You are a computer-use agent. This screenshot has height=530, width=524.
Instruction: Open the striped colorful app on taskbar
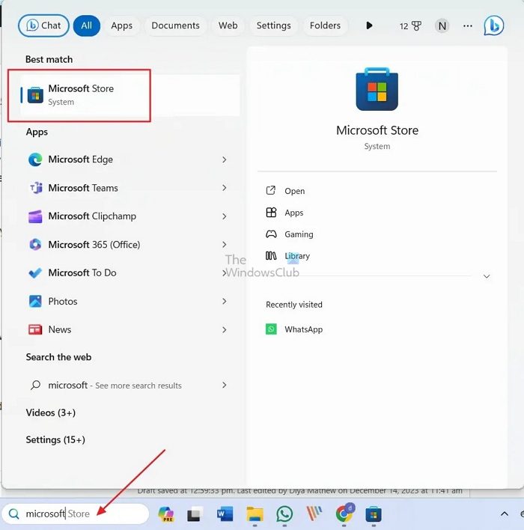tap(314, 514)
